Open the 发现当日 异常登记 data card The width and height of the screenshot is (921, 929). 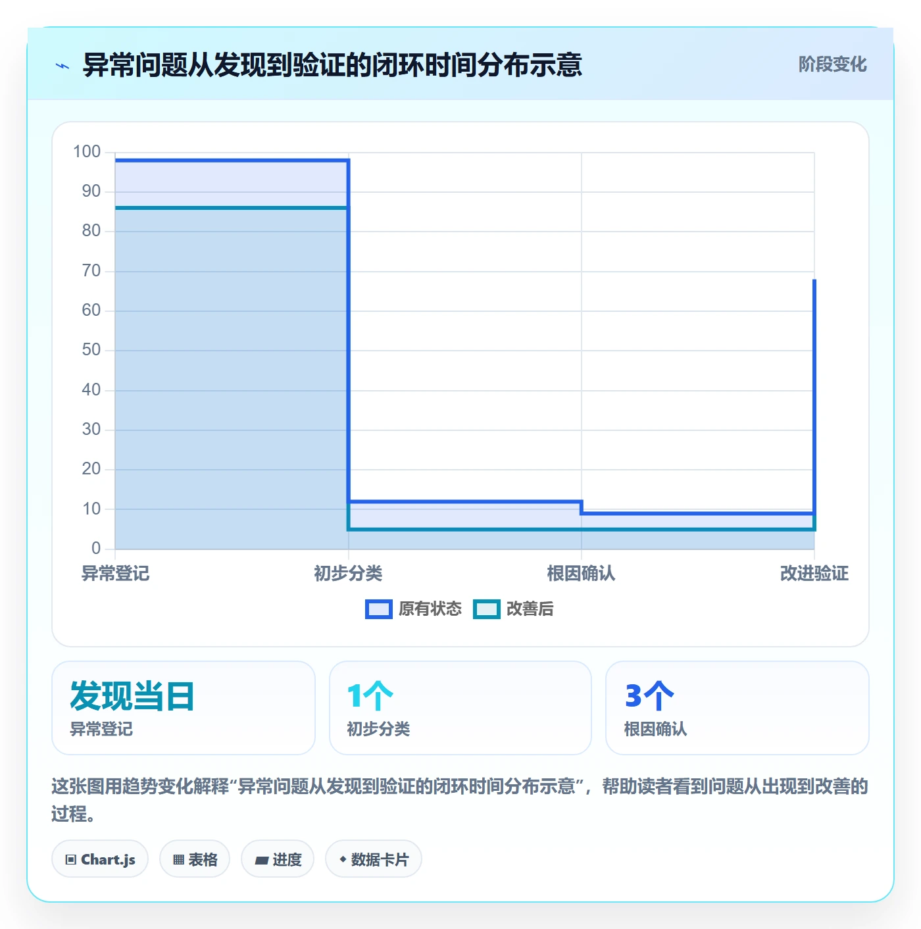[x=184, y=708]
